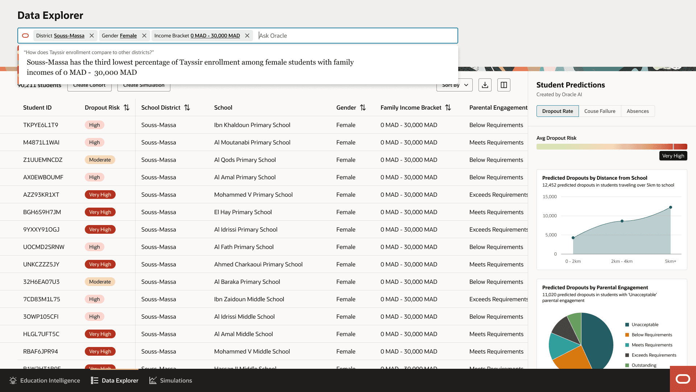The height and width of the screenshot is (392, 696).
Task: Switch to the Absences tab
Action: 638,111
